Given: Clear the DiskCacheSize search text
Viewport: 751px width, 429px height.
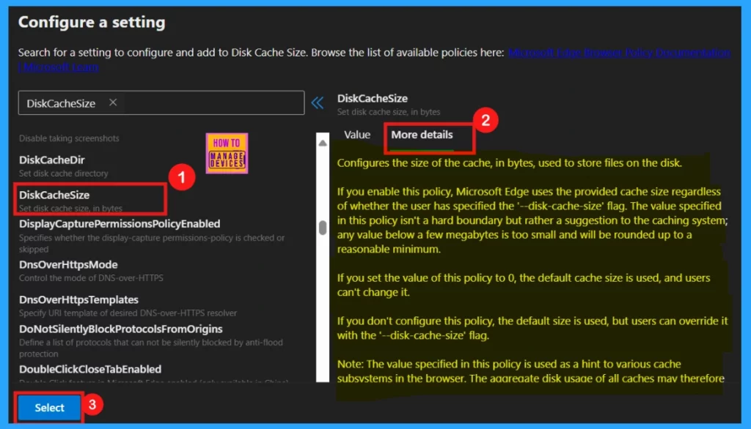Looking at the screenshot, I should [112, 102].
